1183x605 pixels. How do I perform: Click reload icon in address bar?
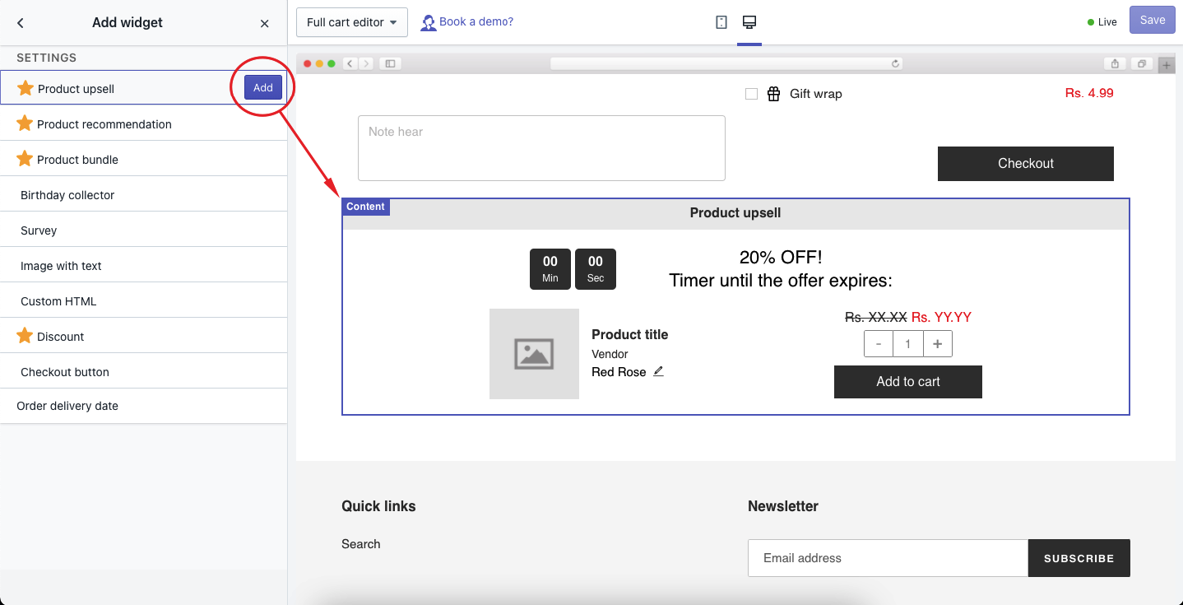coord(896,63)
